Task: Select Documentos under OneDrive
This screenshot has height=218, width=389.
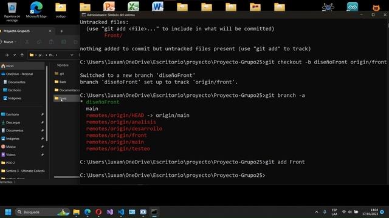Action: click(16, 82)
